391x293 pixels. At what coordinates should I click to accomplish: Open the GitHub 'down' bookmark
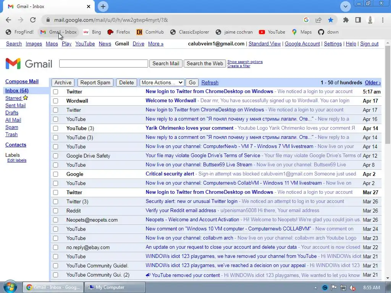click(x=328, y=32)
